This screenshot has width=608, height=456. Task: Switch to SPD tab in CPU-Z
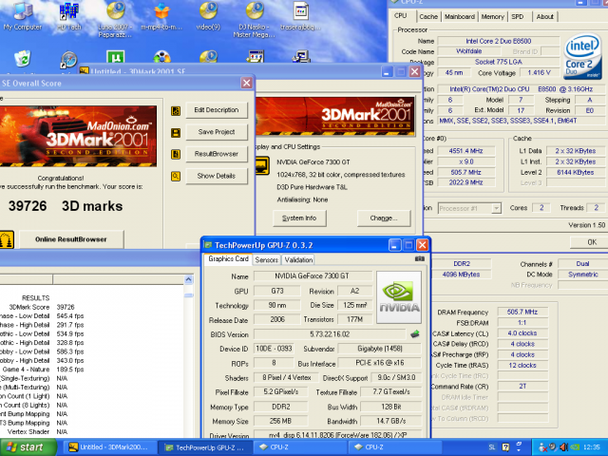click(518, 17)
